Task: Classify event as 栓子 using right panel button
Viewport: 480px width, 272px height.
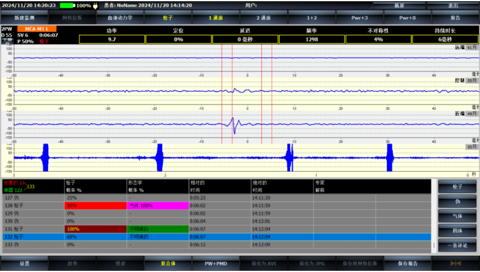Action: 457,186
